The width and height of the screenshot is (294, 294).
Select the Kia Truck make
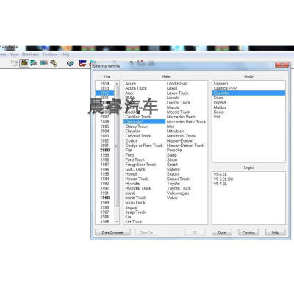[134, 222]
